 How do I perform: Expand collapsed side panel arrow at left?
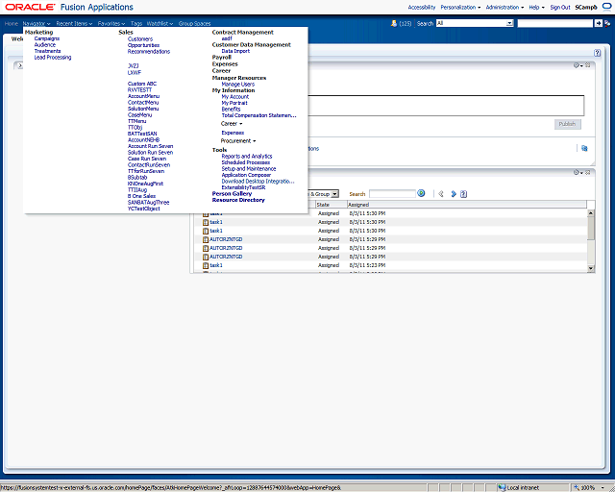pos(19,65)
